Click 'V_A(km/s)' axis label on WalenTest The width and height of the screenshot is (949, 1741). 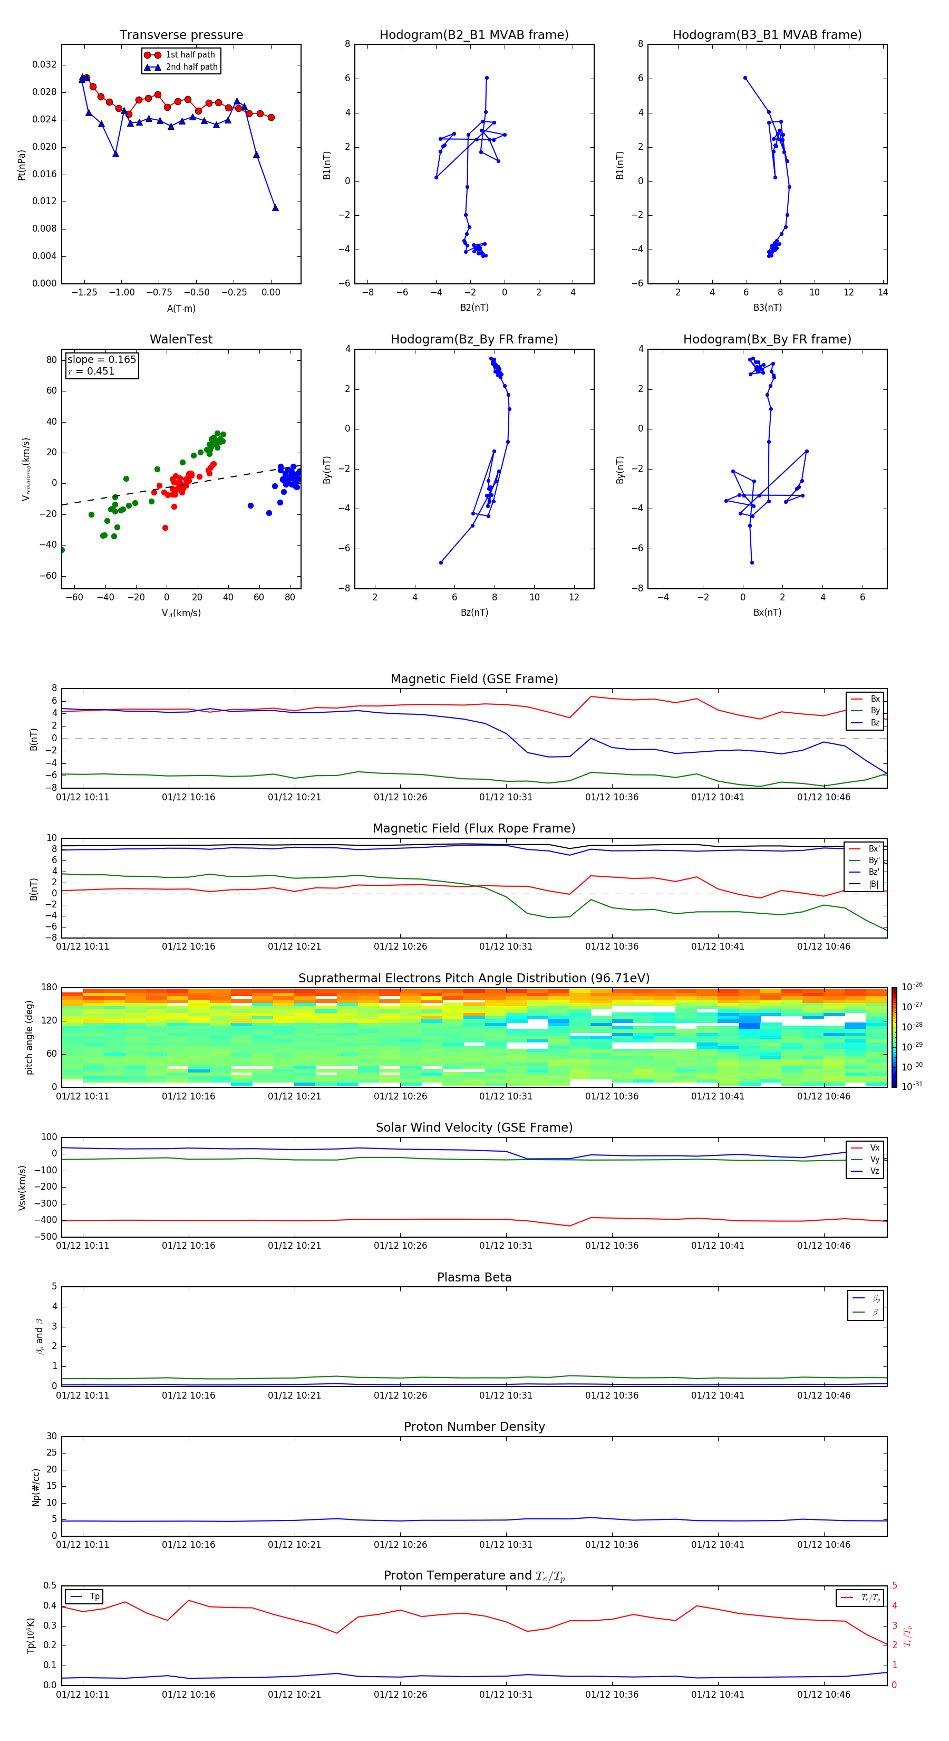(x=181, y=613)
